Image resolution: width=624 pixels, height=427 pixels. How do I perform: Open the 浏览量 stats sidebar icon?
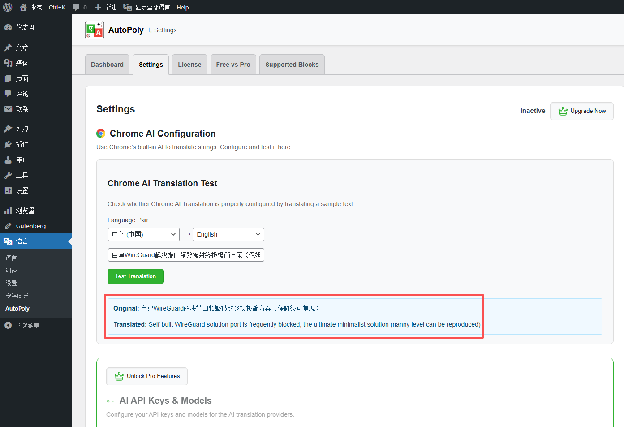coord(8,211)
